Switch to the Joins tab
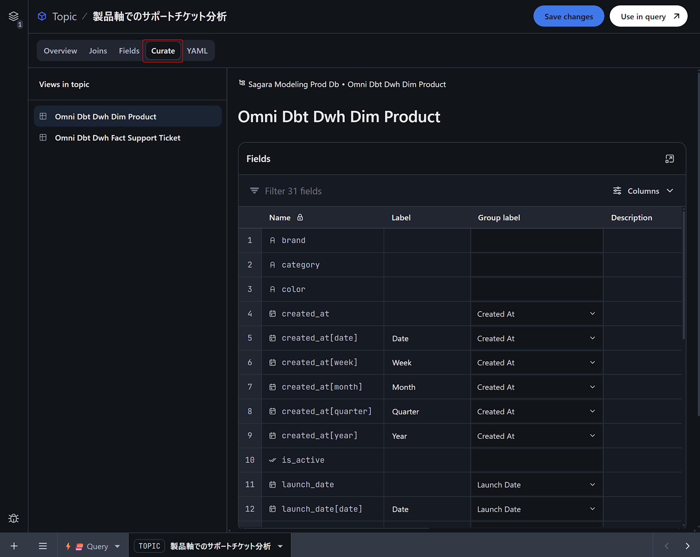The image size is (700, 557). (98, 51)
